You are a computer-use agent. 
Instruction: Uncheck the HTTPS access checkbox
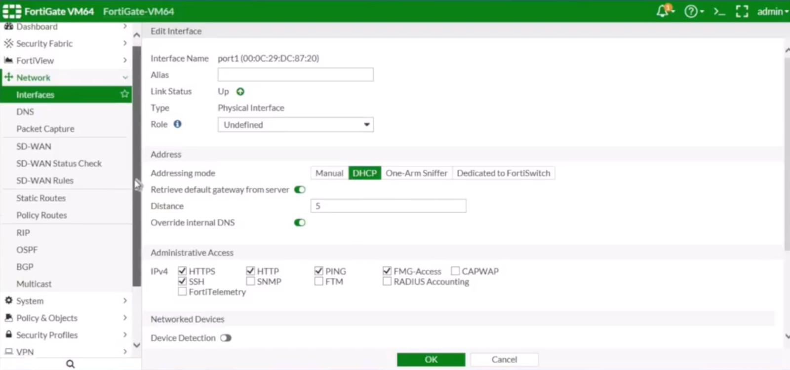pyautogui.click(x=182, y=271)
